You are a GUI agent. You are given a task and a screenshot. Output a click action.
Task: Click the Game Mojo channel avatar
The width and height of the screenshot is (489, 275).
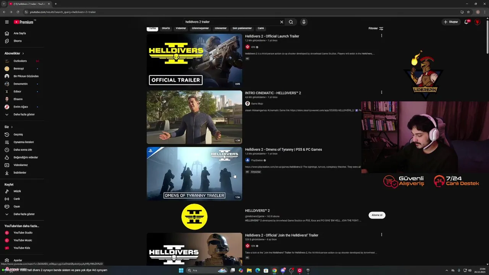(x=248, y=104)
